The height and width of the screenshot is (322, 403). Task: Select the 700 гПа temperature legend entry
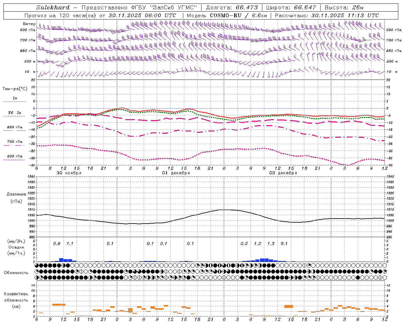[x=15, y=142]
